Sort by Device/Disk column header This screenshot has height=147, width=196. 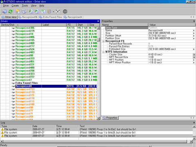coord(21,25)
